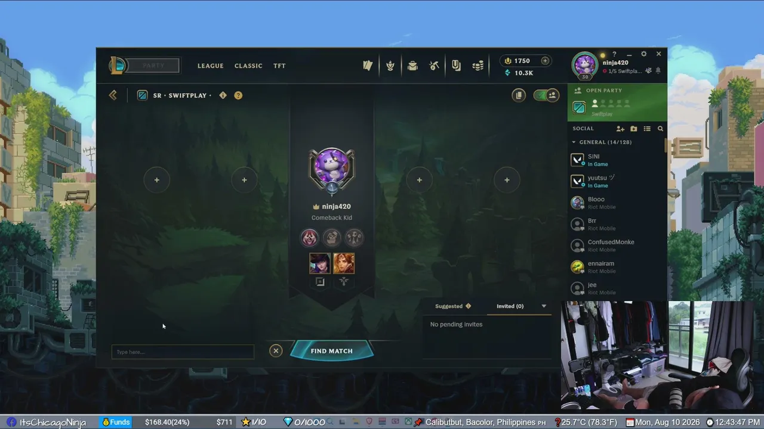Select the middle emote icon under Comeback Kid
This screenshot has width=764, height=429.
[x=332, y=238]
